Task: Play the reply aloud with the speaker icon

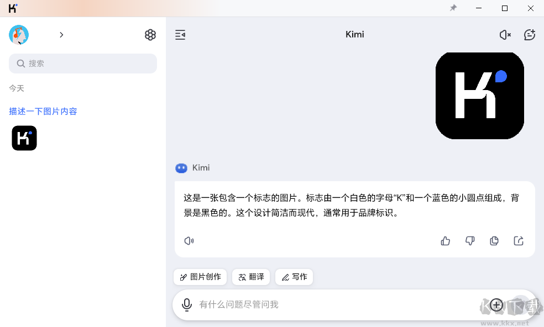Action: click(189, 241)
